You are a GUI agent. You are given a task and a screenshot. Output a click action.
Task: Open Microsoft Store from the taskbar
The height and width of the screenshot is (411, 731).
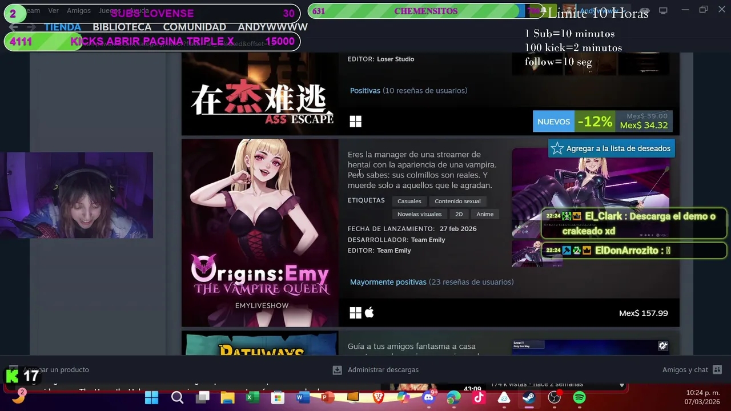278,398
